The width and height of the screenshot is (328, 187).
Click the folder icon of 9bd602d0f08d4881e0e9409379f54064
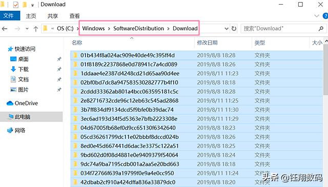(x=75, y=155)
